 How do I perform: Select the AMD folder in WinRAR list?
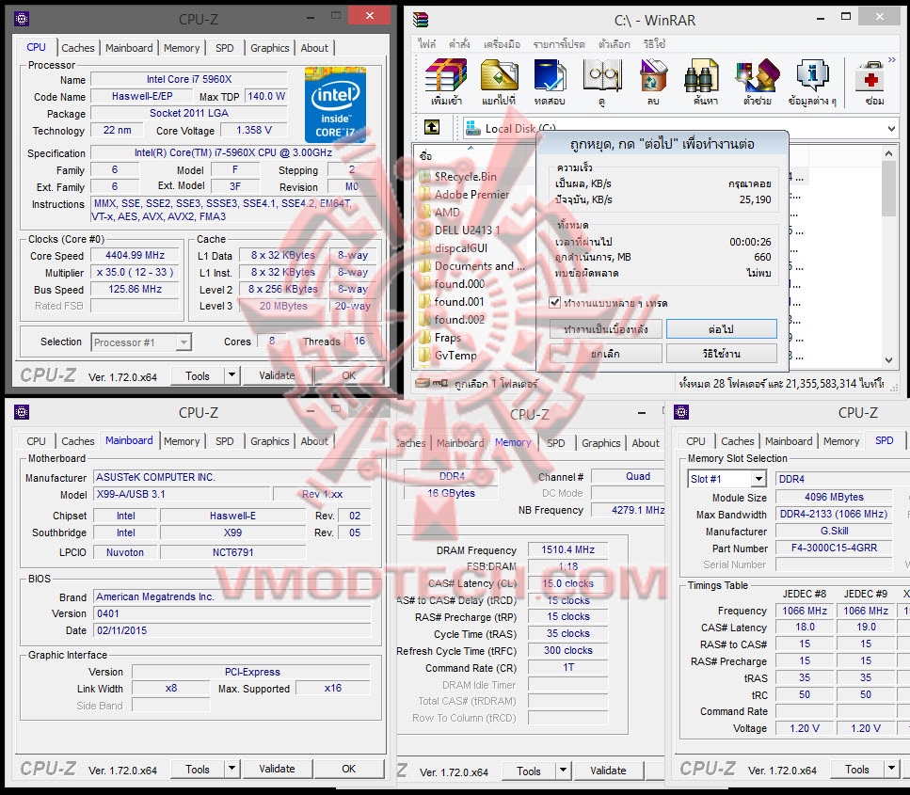click(x=447, y=213)
